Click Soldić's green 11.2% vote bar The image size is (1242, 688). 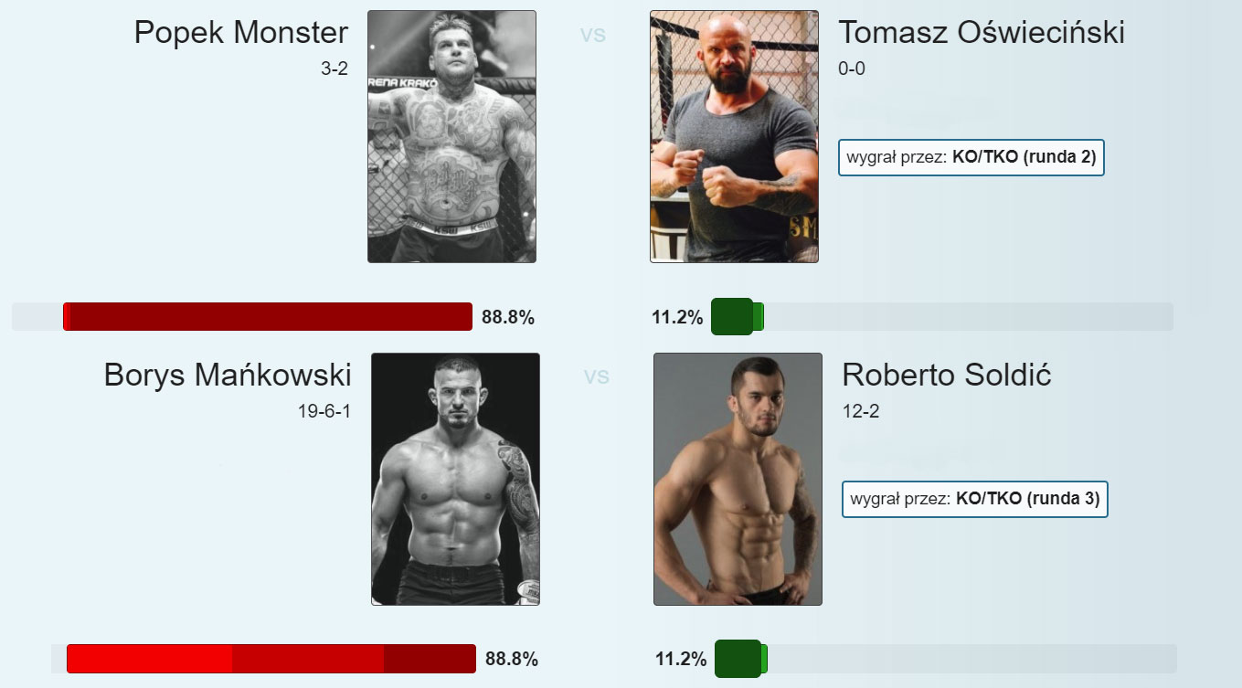tap(741, 659)
